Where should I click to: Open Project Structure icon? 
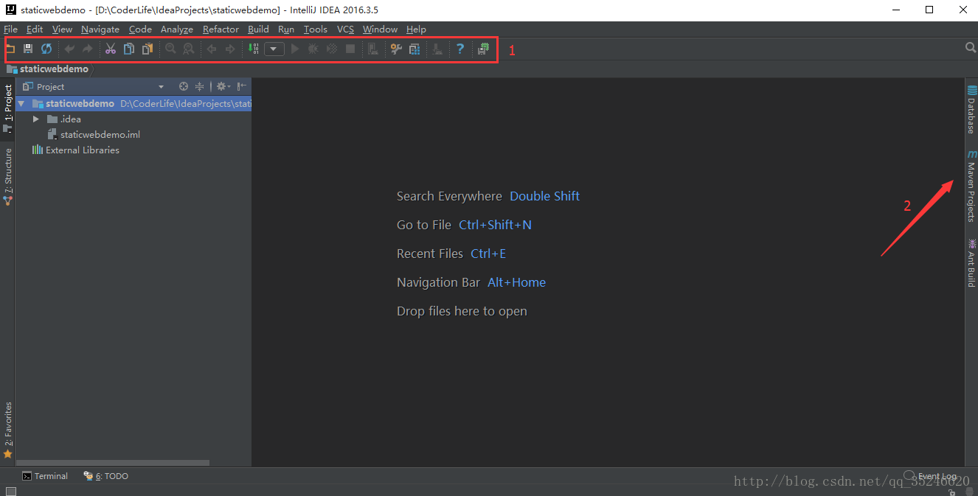[415, 49]
